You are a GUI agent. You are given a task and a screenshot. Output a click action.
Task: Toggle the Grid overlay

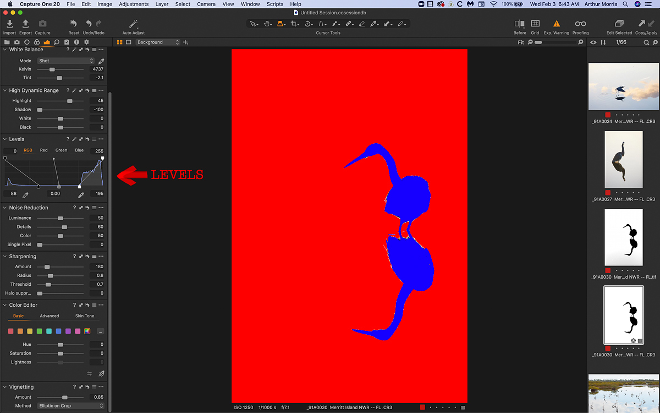pos(535,24)
